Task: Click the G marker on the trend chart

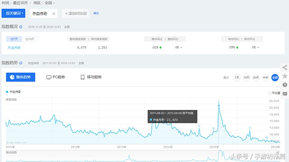Action: [267, 138]
